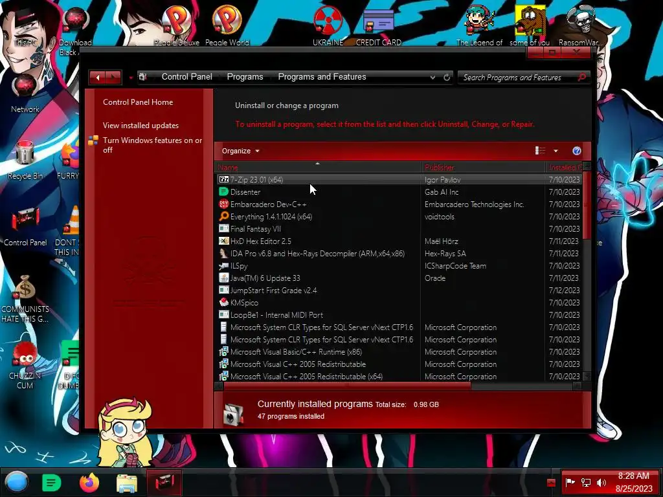663x497 pixels.
Task: Select Embarcadero Dev-C++ program icon
Action: pos(223,204)
